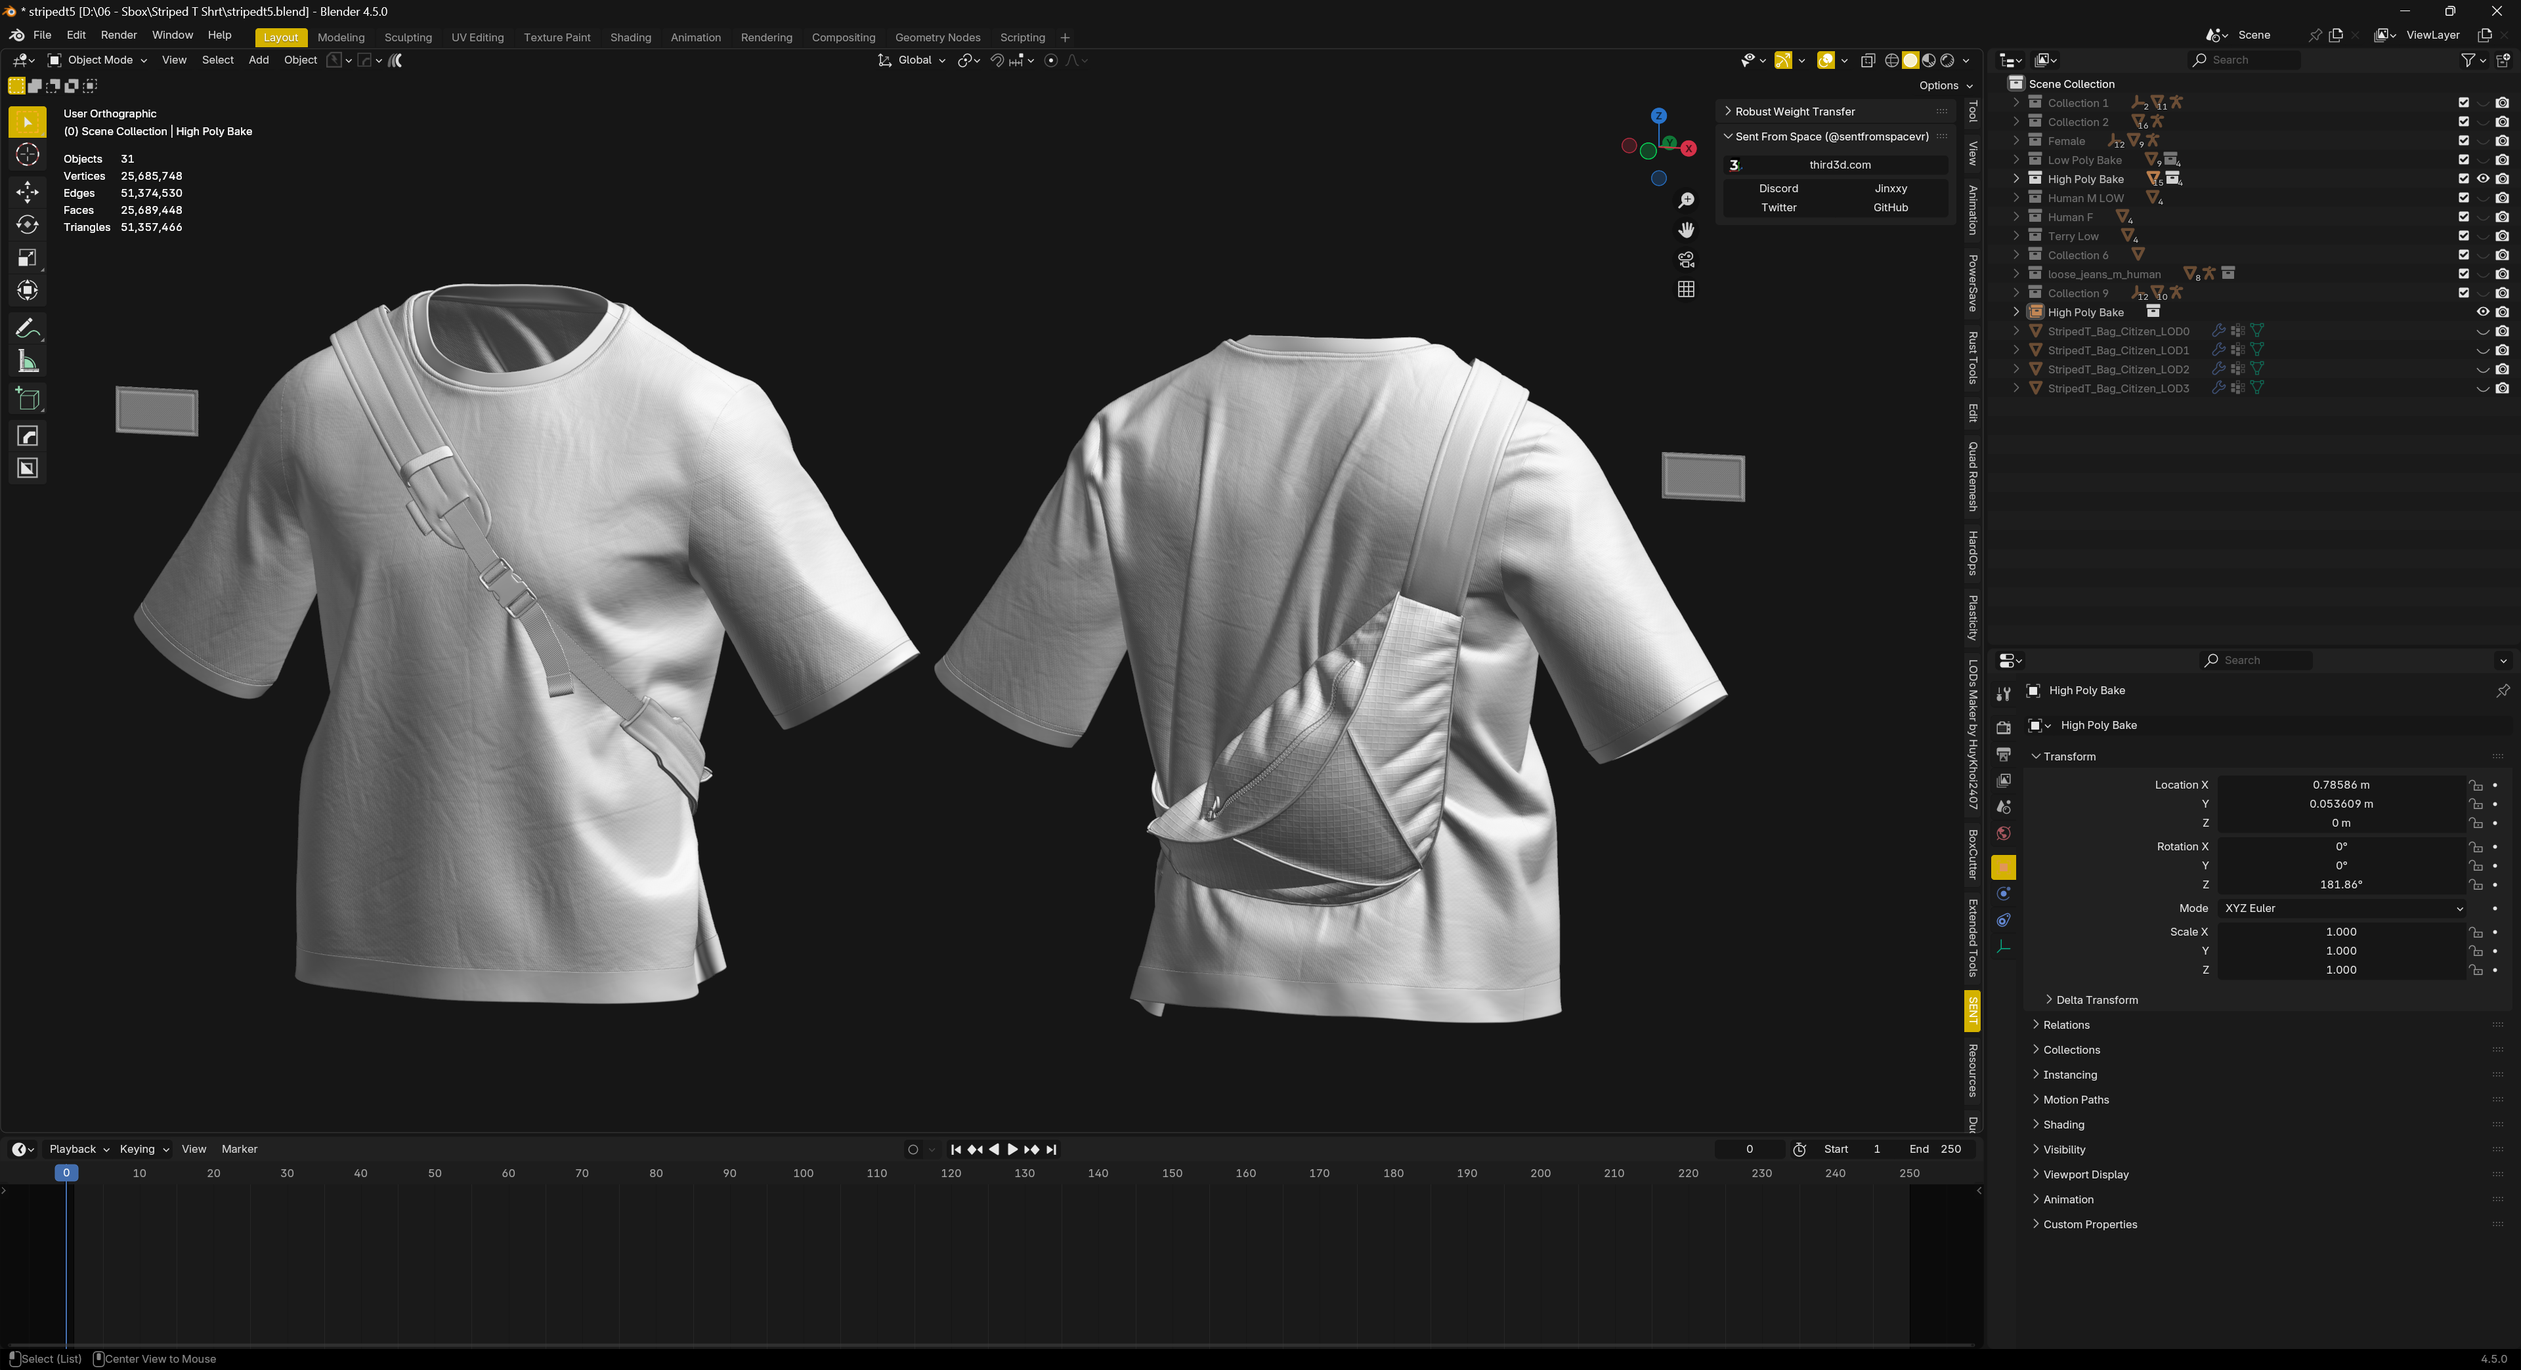This screenshot has height=1370, width=2521.
Task: Uncheck the Low Poly Bake collection checkbox
Action: (2463, 160)
